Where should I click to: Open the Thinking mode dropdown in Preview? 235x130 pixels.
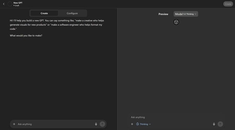143,124
